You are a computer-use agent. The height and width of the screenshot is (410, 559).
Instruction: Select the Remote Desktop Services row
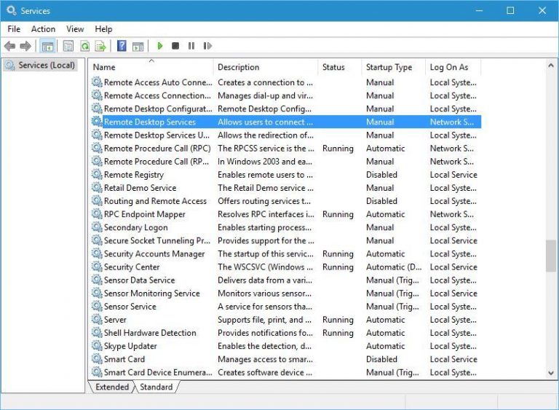pyautogui.click(x=286, y=122)
